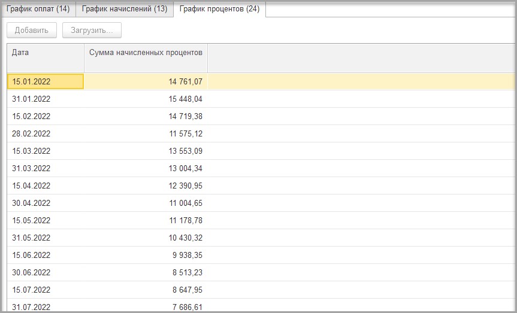Select the amount cell 10 430,32
This screenshot has height=313, width=517.
point(146,238)
